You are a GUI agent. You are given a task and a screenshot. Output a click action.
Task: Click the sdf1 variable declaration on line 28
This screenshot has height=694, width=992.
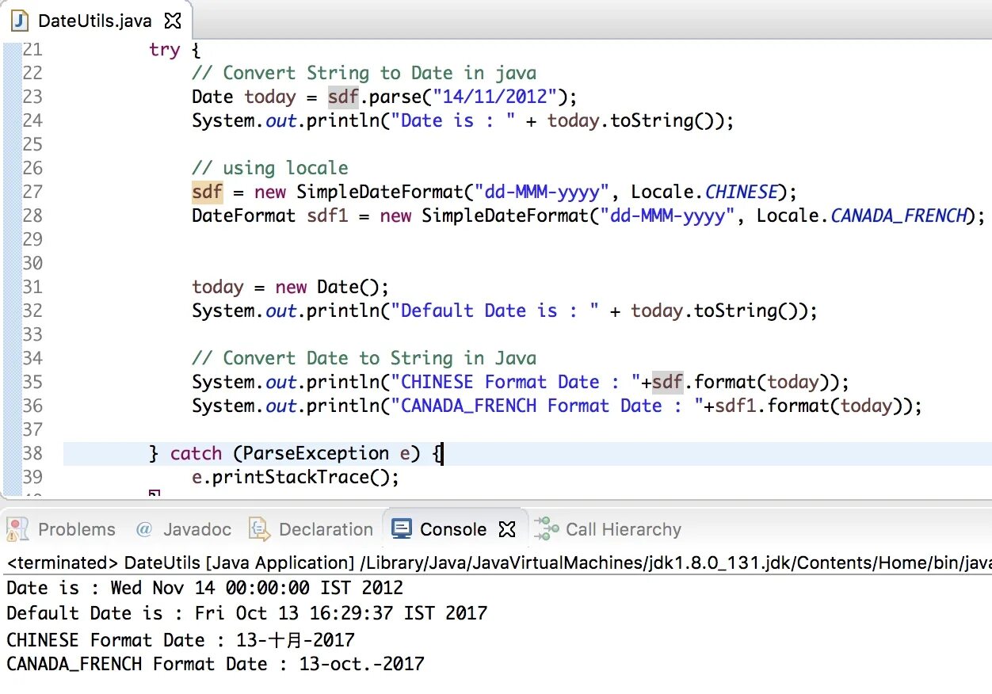pos(327,215)
